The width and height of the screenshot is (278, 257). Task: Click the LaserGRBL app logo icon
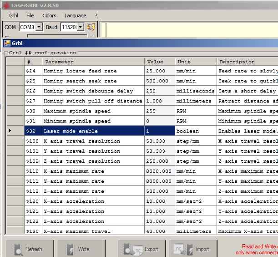click(6, 5)
